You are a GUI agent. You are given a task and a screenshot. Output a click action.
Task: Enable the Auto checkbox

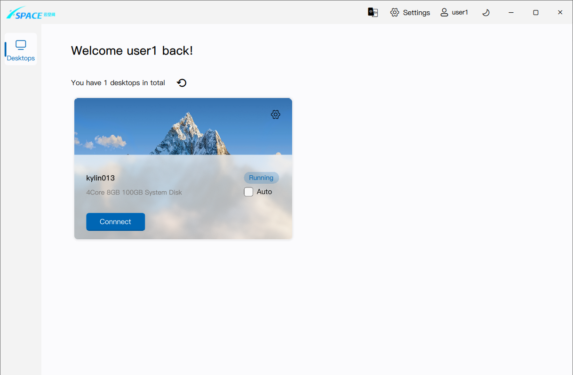[x=248, y=192]
